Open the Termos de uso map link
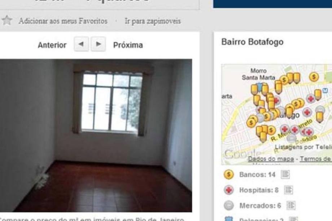Image resolution: width=332 pixels, height=221 pixels. point(316,159)
